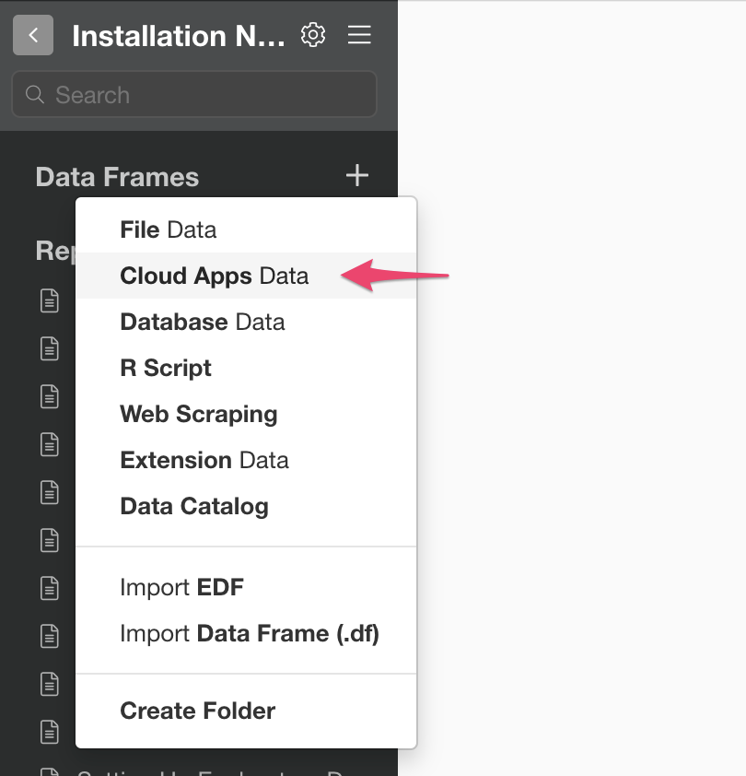The height and width of the screenshot is (776, 746).
Task: Click the Data Frames section header
Action: 117,177
